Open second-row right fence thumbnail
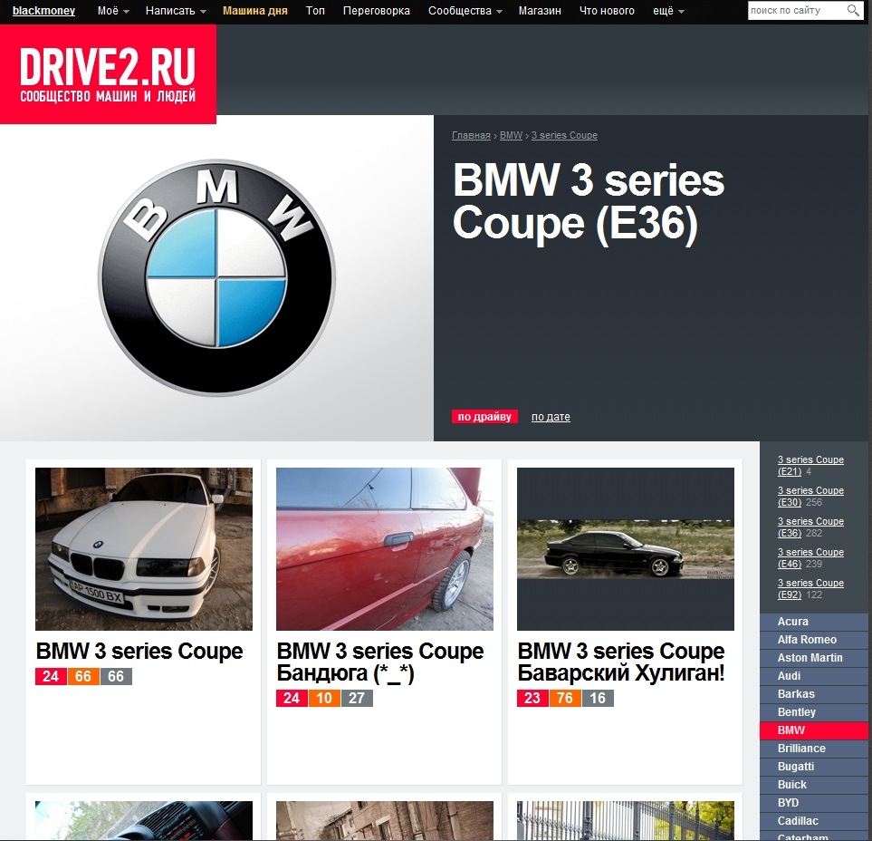The height and width of the screenshot is (841, 872). pyautogui.click(x=625, y=821)
